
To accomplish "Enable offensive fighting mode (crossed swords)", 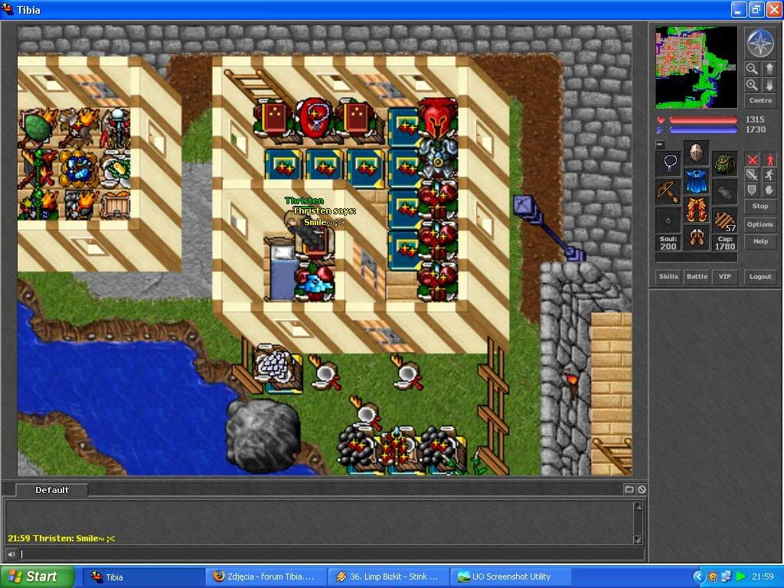I will click(752, 160).
